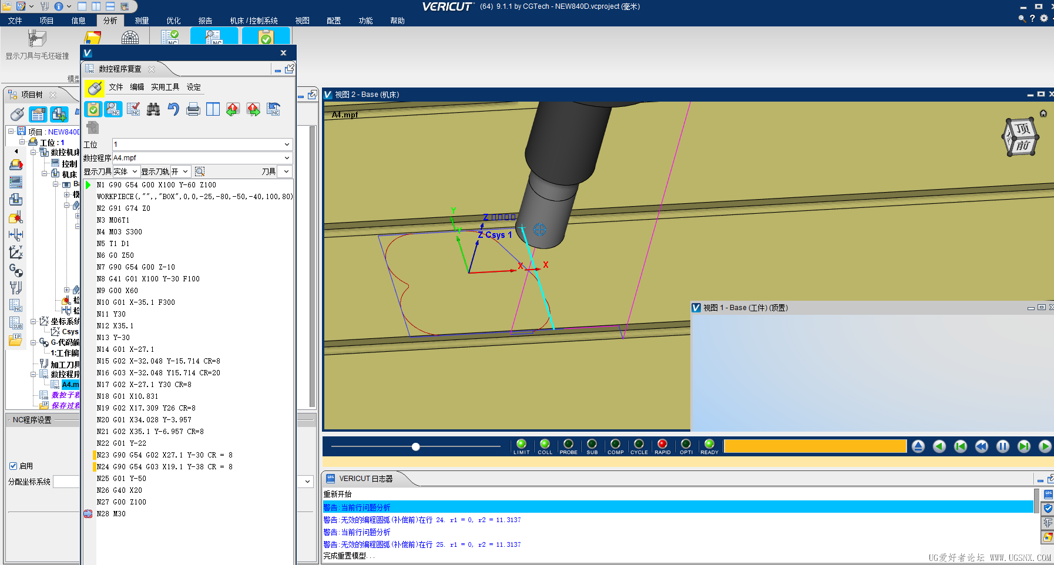Click the printer icon in NC review toolbar
The height and width of the screenshot is (565, 1054).
(193, 109)
